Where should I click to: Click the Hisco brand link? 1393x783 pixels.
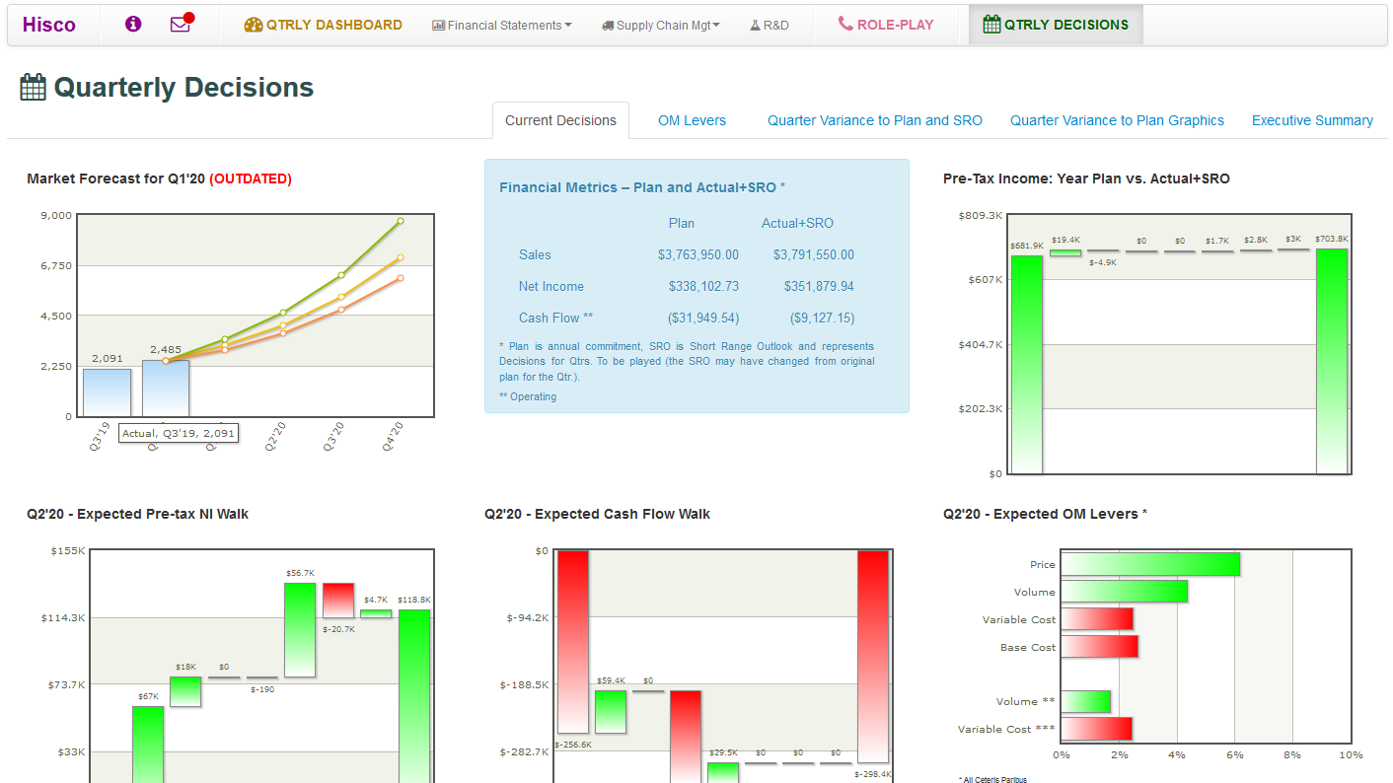point(49,25)
